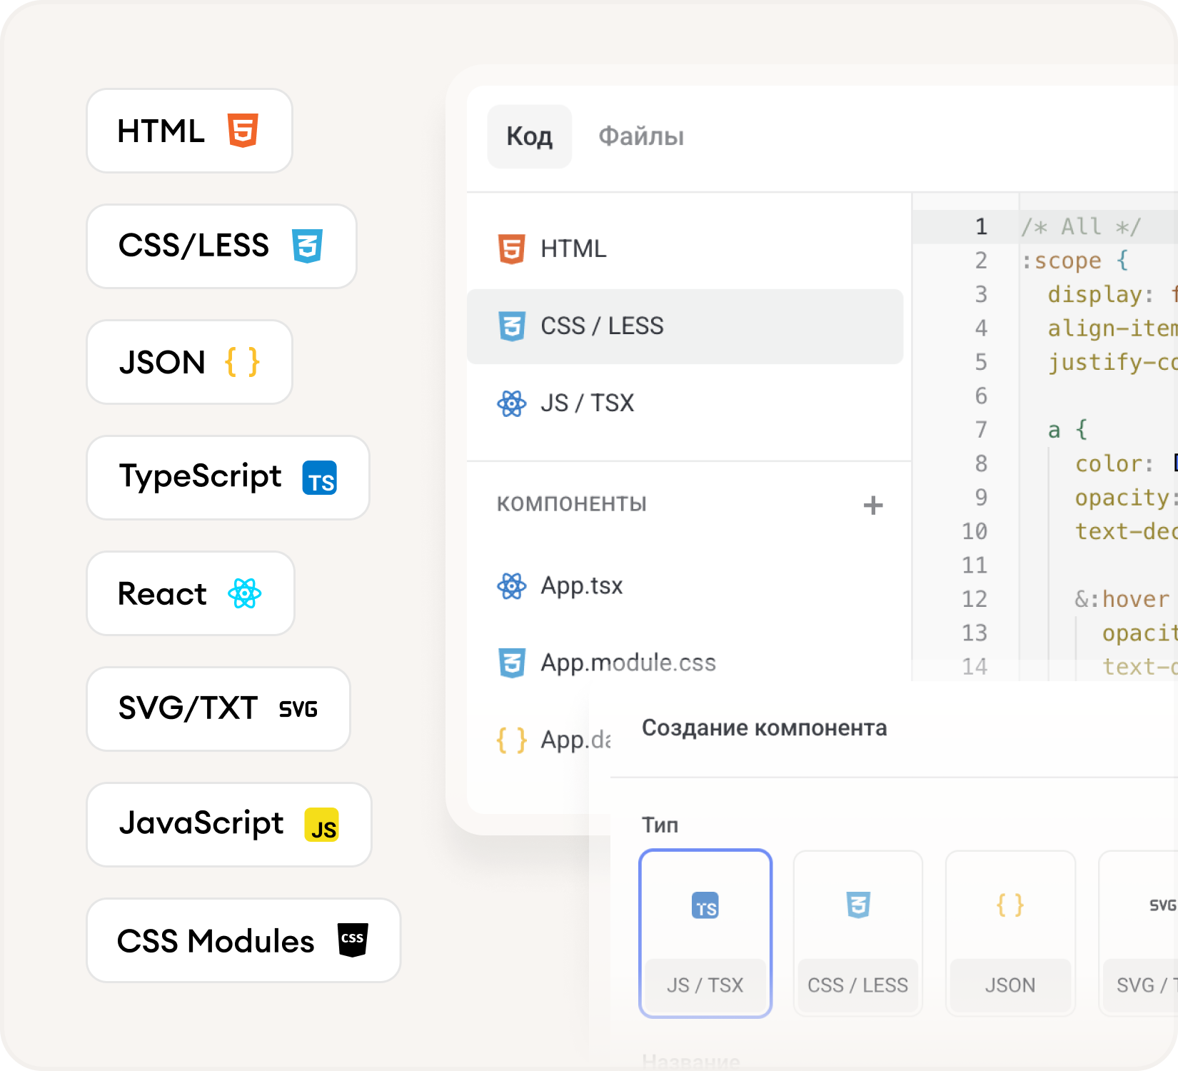The height and width of the screenshot is (1071, 1178).
Task: Click the JS icon in the JavaScript badge
Action: pyautogui.click(x=322, y=825)
